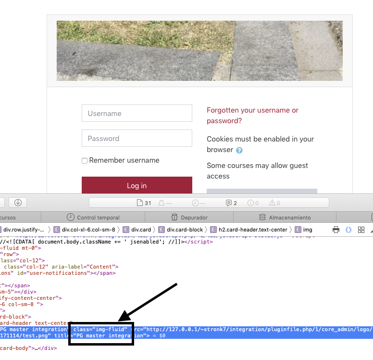Screen dimensions: 373x360
Task: Click the Almacenamiento database icon
Action: pyautogui.click(x=262, y=217)
